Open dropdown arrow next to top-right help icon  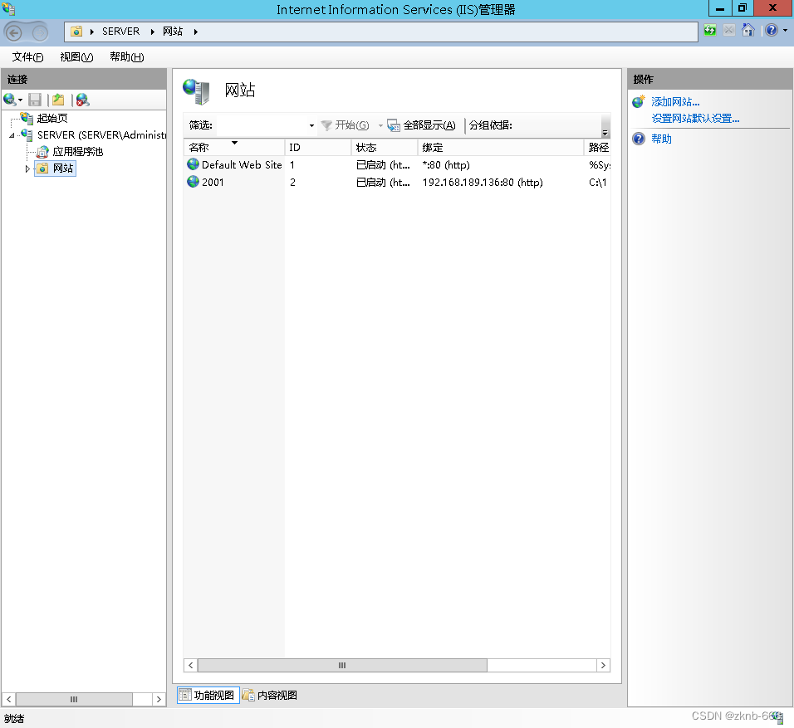pyautogui.click(x=785, y=31)
